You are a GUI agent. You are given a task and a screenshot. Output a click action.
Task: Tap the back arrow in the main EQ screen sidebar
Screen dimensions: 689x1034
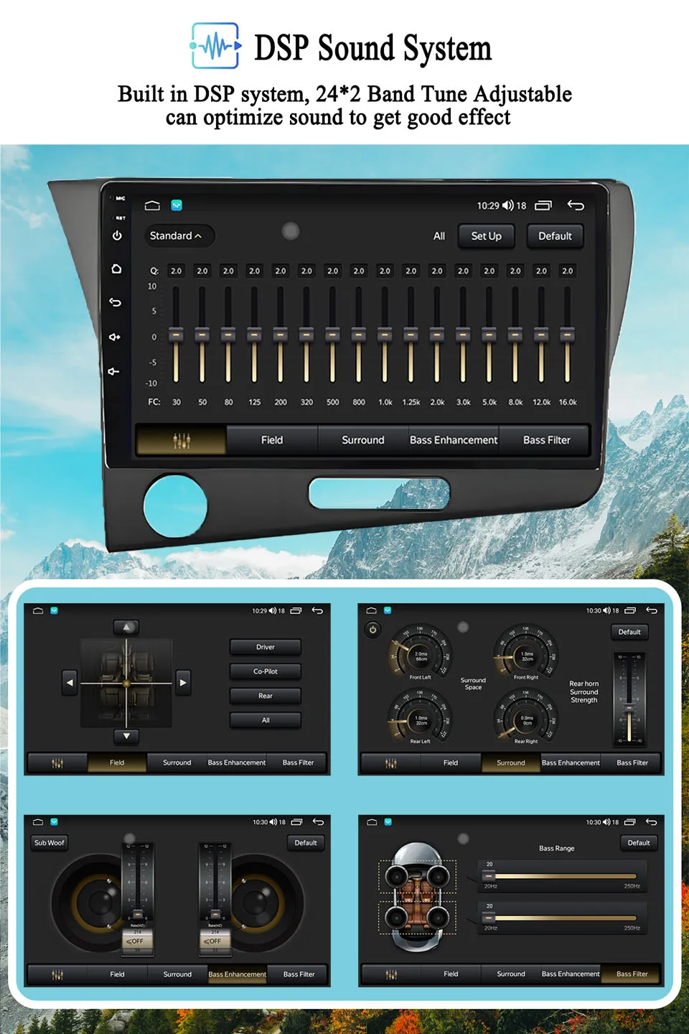tap(115, 302)
